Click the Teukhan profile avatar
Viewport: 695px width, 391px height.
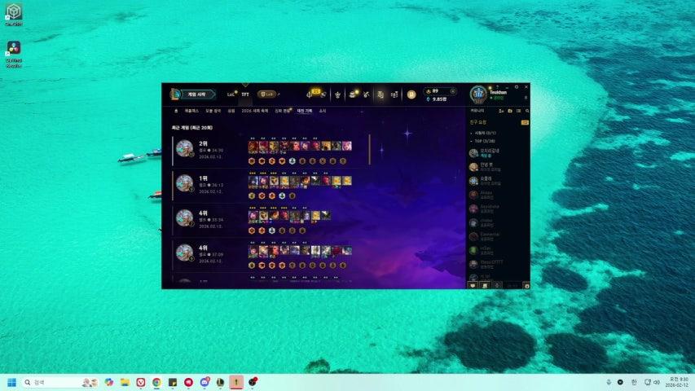pyautogui.click(x=478, y=94)
